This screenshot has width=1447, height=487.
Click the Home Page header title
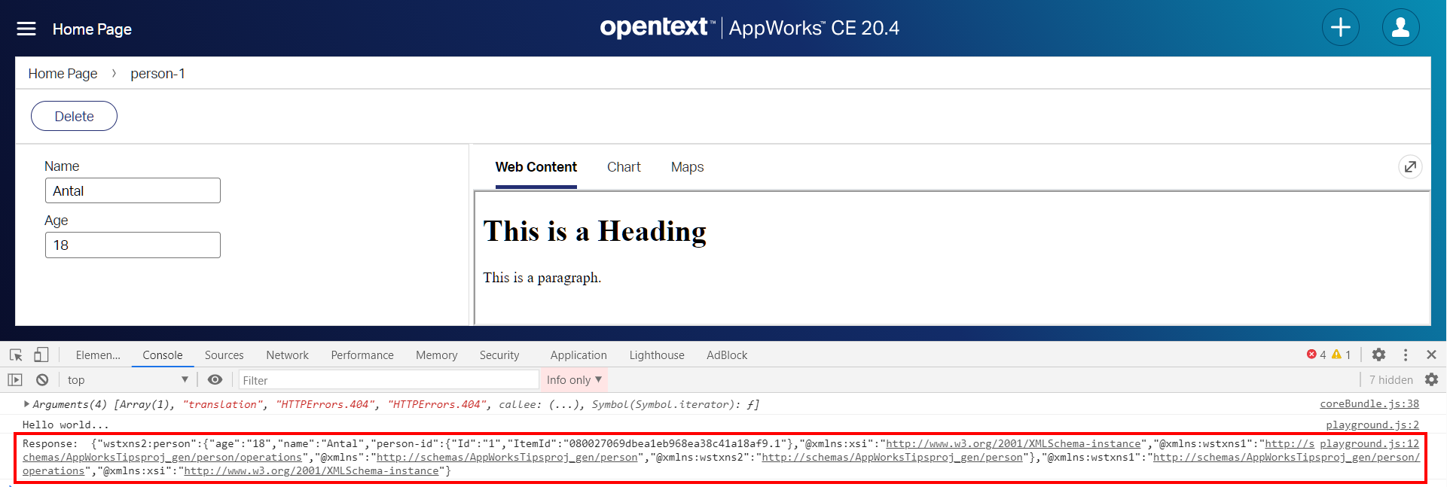click(92, 29)
